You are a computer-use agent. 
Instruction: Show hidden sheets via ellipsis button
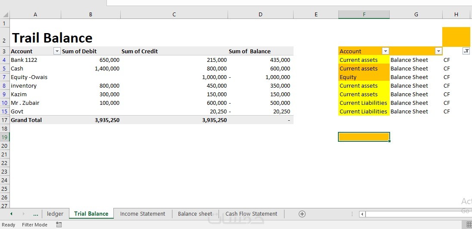(x=35, y=214)
